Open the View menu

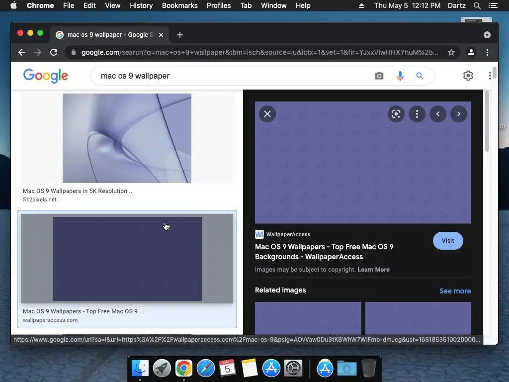pos(113,5)
